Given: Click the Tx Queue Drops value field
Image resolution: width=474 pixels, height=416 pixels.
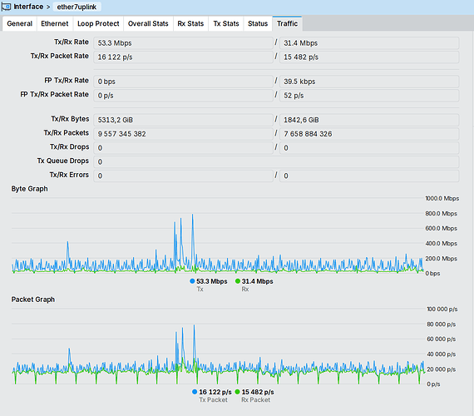Looking at the screenshot, I should click(x=276, y=162).
